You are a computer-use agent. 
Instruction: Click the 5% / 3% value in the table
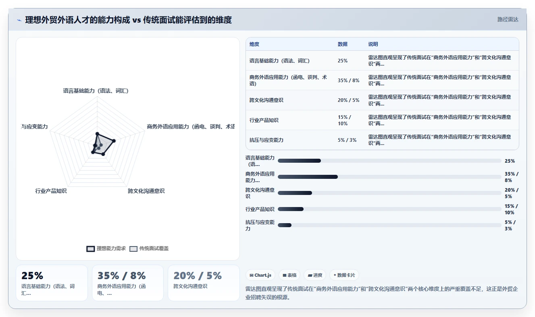(x=347, y=140)
